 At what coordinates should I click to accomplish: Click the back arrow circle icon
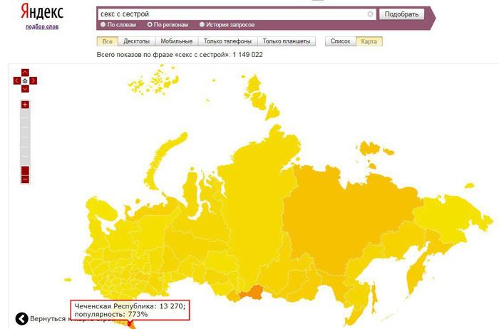(21, 319)
